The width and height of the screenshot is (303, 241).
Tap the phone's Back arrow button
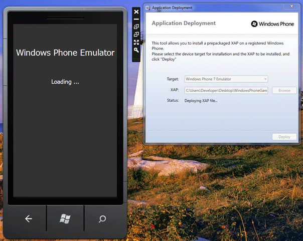click(29, 218)
